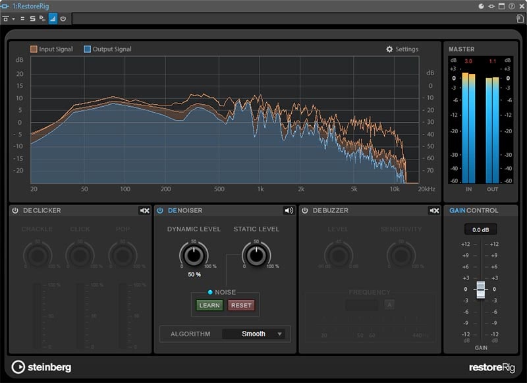Screen dimensions: 527x383
Task: Toggle the DeClicker noise-listen speaker icon
Action: coord(144,210)
